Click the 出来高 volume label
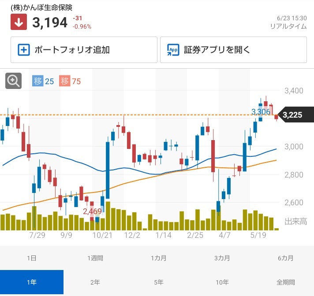Viewport: 314px width, 296px height. pyautogui.click(x=296, y=222)
